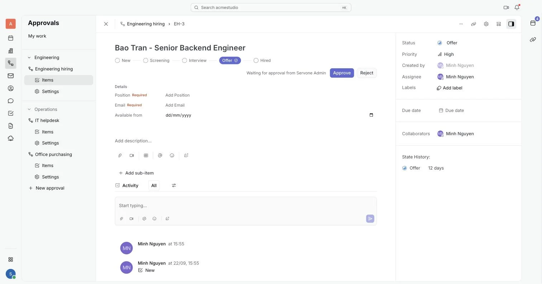Open the contacts person icon in left rail
The width and height of the screenshot is (542, 284).
click(11, 88)
